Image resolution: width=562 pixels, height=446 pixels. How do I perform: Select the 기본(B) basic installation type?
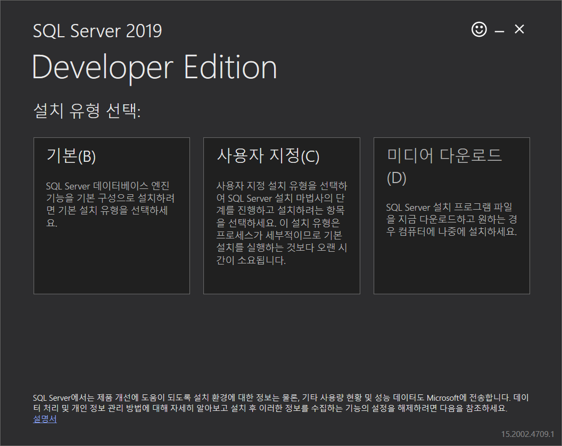pyautogui.click(x=111, y=216)
